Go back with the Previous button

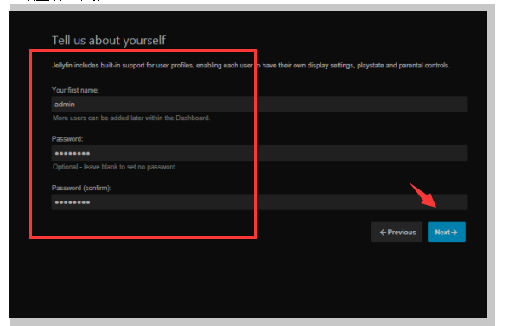click(x=397, y=233)
